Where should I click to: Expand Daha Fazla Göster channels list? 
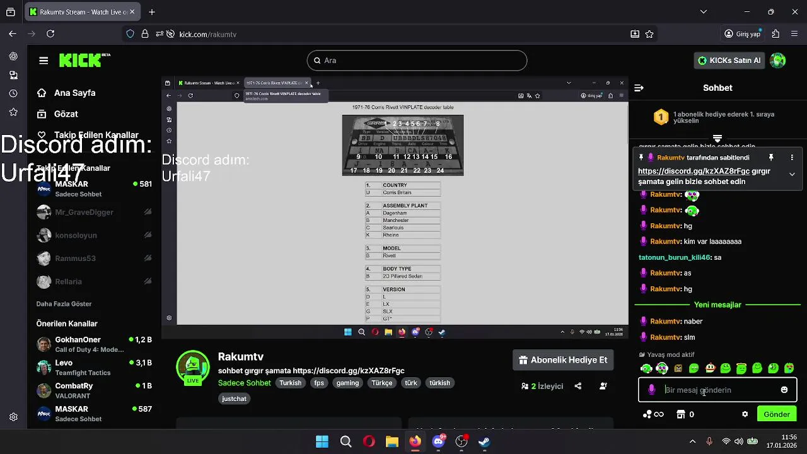64,303
